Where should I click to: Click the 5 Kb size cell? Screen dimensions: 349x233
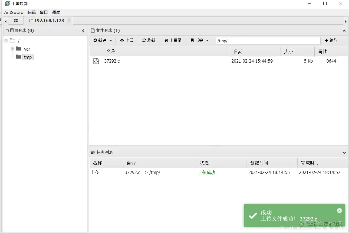coord(308,61)
